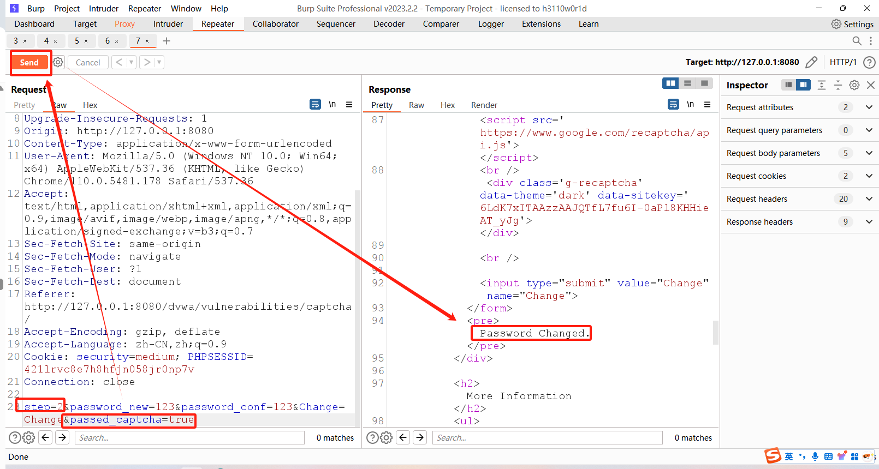Image resolution: width=879 pixels, height=469 pixels.
Task: Select side-by-side layout view
Action: coord(670,83)
